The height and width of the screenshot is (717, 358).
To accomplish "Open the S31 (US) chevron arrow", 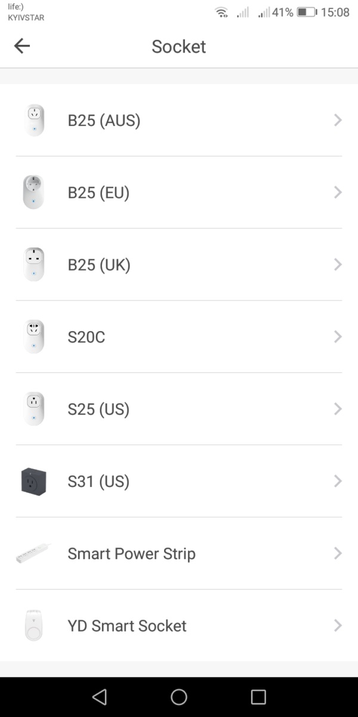I will pyautogui.click(x=338, y=482).
